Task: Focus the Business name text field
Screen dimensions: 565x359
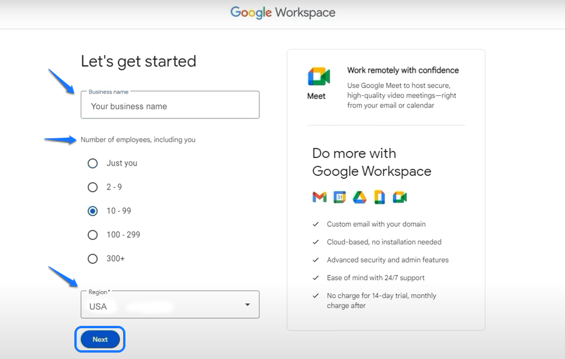Action: [170, 106]
